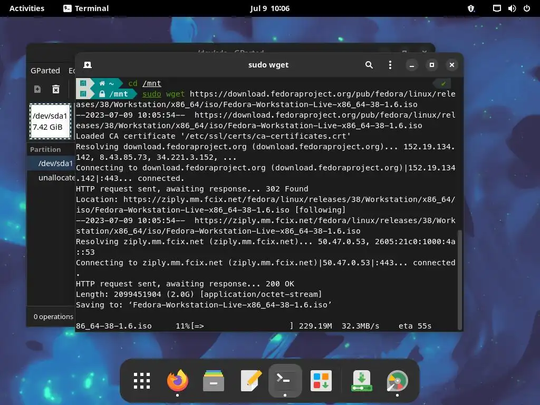The height and width of the screenshot is (405, 540).
Task: Click the 'Saving to:' output line
Action: 204,305
